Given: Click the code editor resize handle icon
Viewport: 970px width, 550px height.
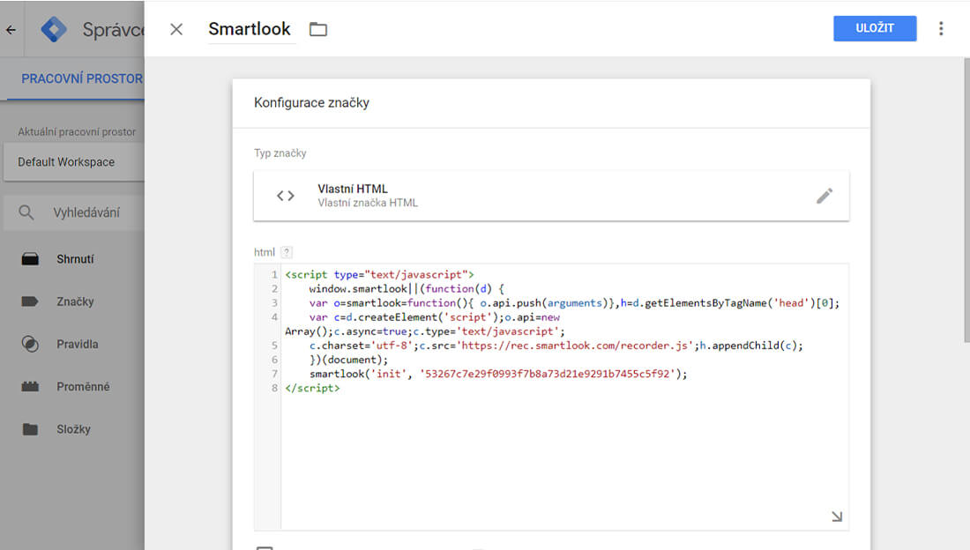Looking at the screenshot, I should 836,517.
